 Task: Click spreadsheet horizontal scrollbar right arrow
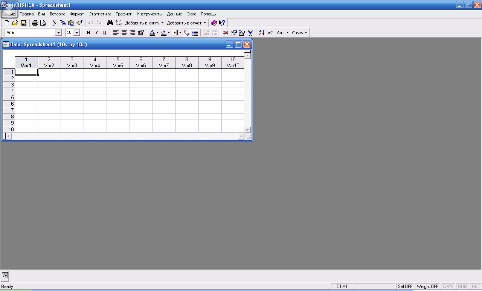point(241,136)
